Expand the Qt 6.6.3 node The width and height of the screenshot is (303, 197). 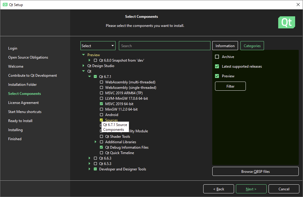90,158
